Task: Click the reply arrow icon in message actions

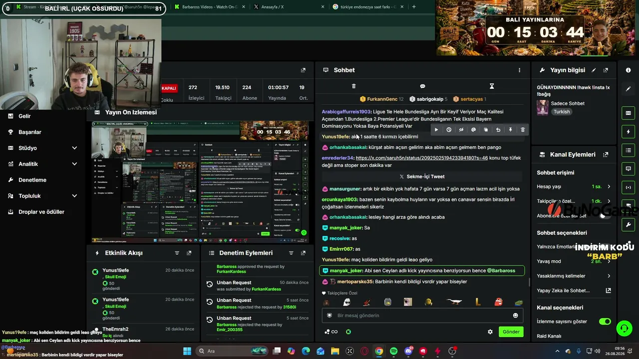Action: point(498,130)
